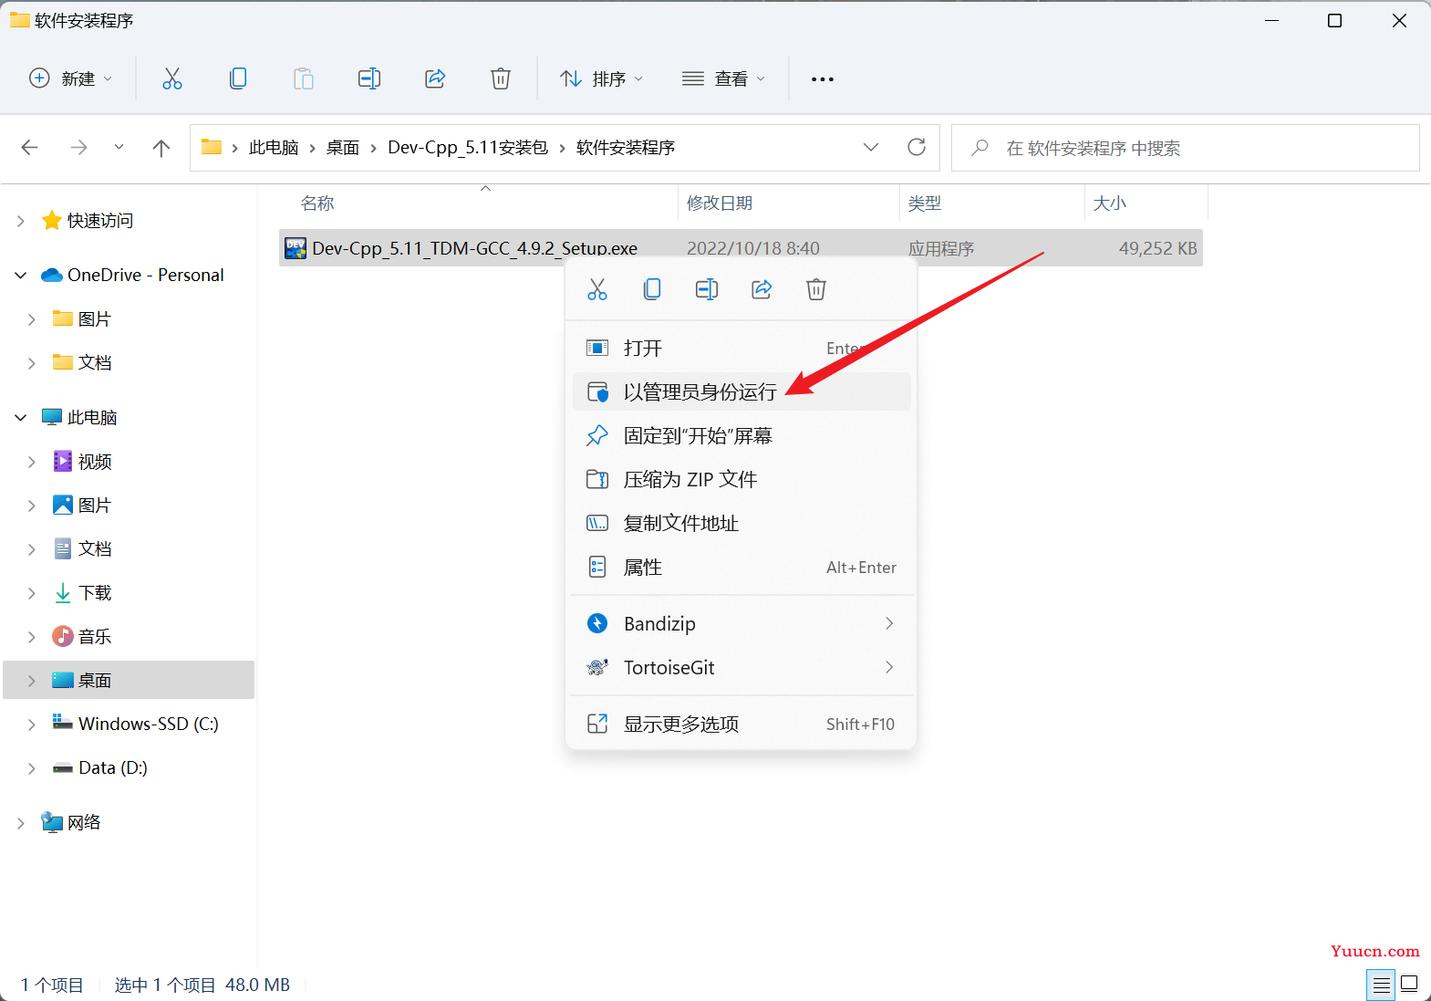1431x1001 pixels.
Task: Switch to large icons view in the status bar
Action: (1410, 984)
